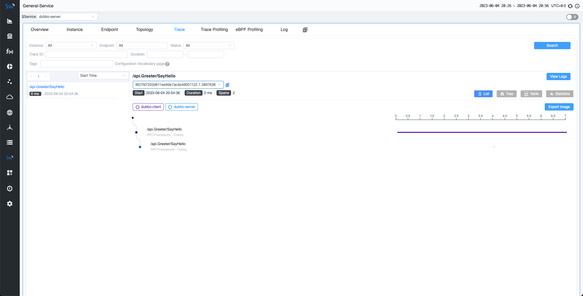This screenshot has height=296, width=583.
Task: Click the refresh icon beside UTC+8:0
Action: pos(570,6)
